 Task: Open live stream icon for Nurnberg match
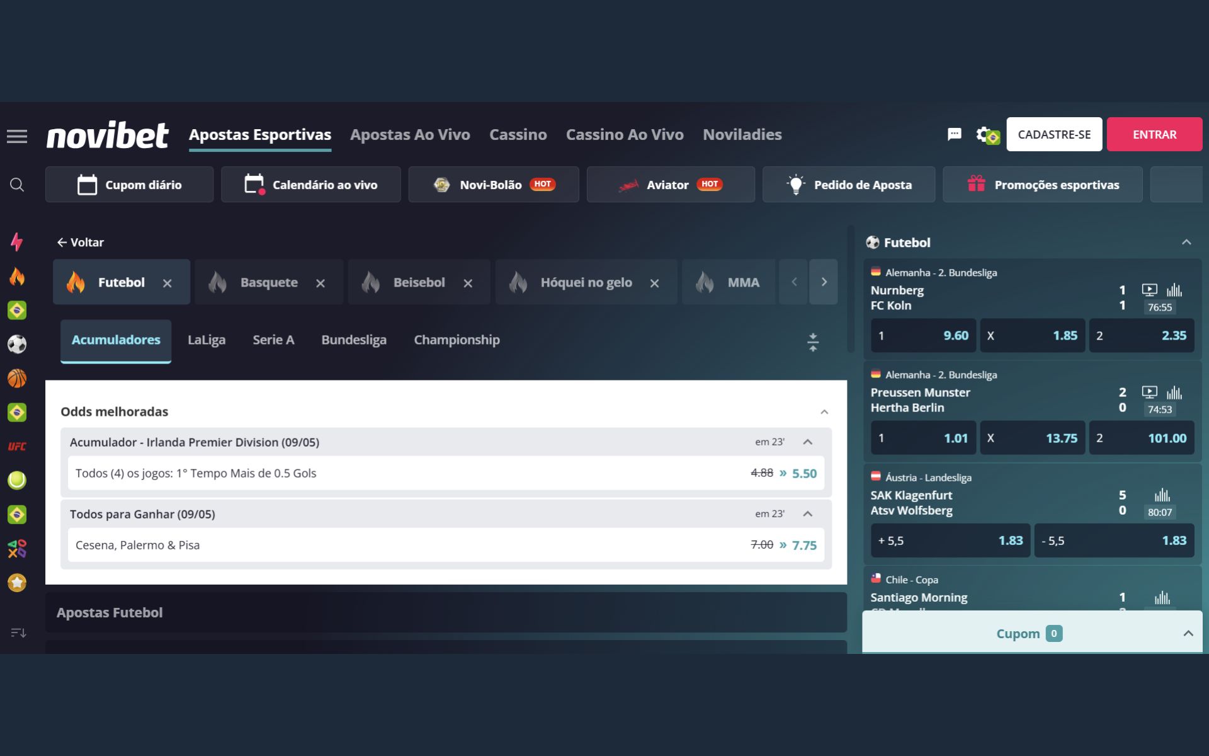click(1150, 290)
